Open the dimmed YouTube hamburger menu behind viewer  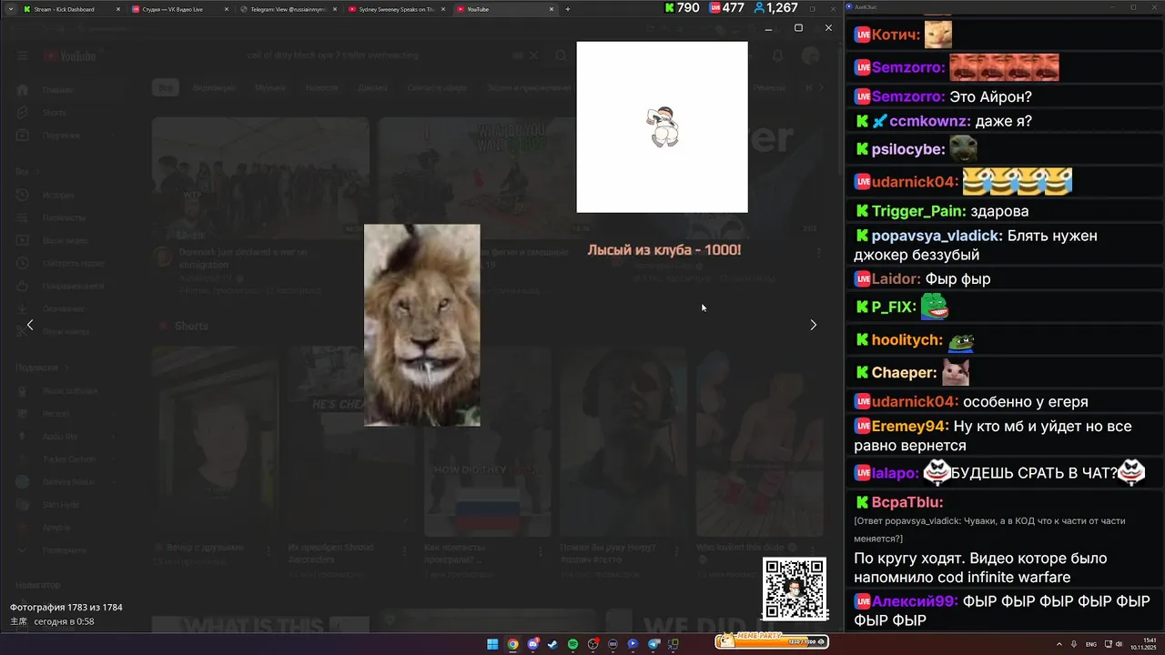click(23, 56)
